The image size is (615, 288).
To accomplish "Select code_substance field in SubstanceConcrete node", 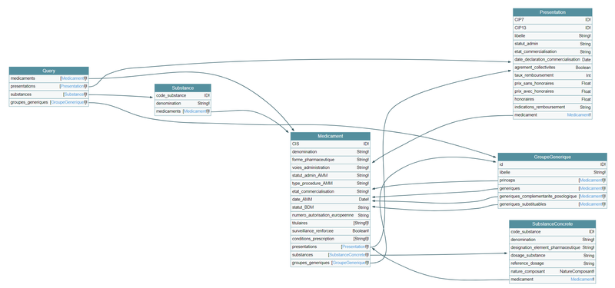I will click(x=552, y=232).
